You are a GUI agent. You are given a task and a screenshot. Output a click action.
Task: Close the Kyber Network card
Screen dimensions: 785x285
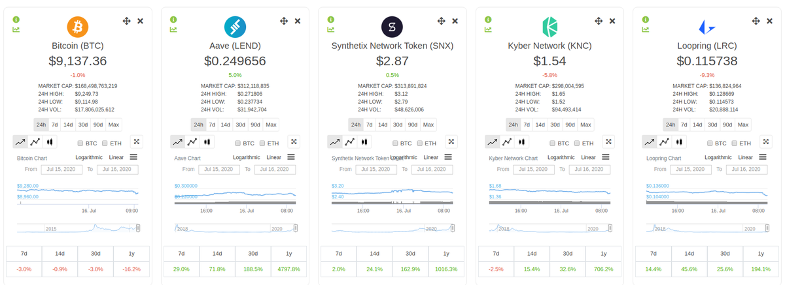click(x=612, y=22)
